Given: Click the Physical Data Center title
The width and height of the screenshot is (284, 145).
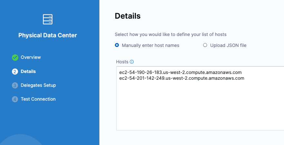Looking at the screenshot, I should [x=48, y=35].
